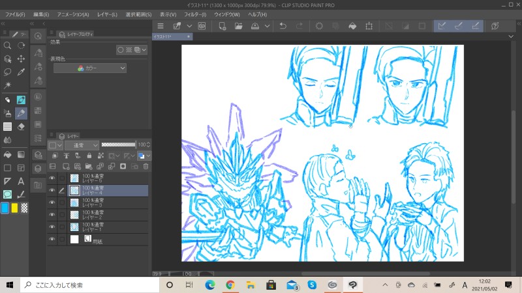Select the Gradient tool
The image size is (522, 293).
click(x=21, y=154)
